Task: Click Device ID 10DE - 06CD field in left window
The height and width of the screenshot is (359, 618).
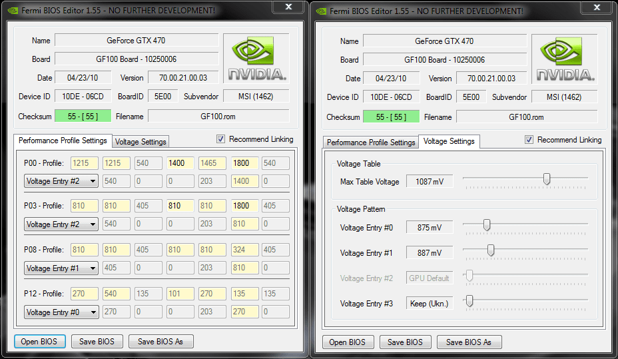Action: coord(83,96)
